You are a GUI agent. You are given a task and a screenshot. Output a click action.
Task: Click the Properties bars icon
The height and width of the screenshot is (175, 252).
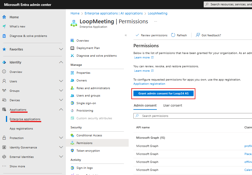point(72,73)
